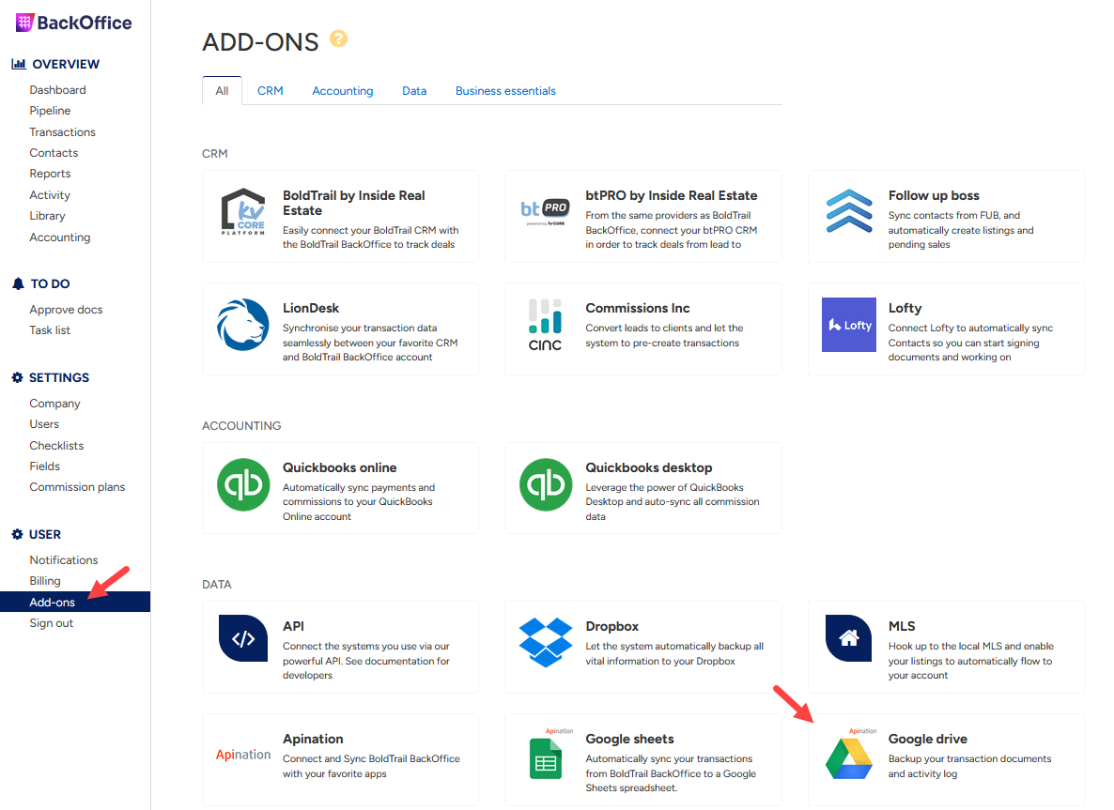Go to Dashboard in the sidebar

coord(57,90)
